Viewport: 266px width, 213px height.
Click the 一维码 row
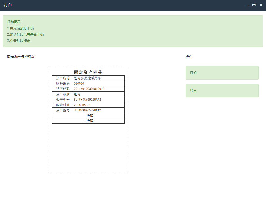[88, 116]
